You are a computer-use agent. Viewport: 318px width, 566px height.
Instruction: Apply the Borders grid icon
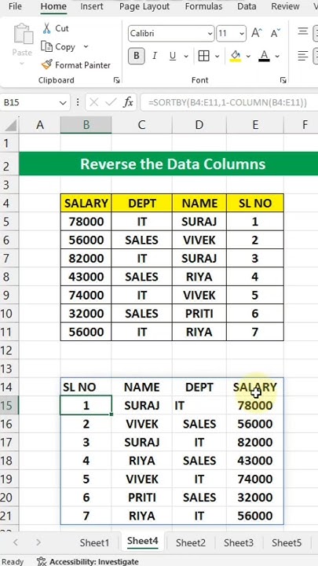[x=203, y=56]
